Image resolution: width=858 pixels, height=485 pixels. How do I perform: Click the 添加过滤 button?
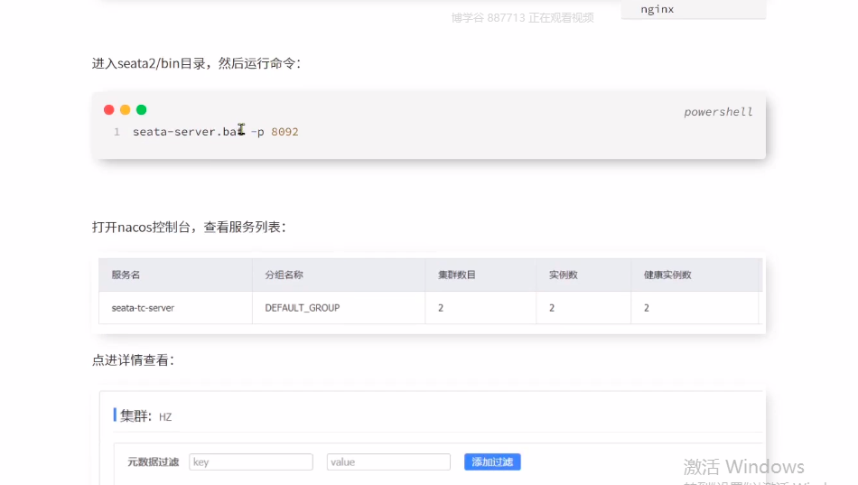(492, 462)
